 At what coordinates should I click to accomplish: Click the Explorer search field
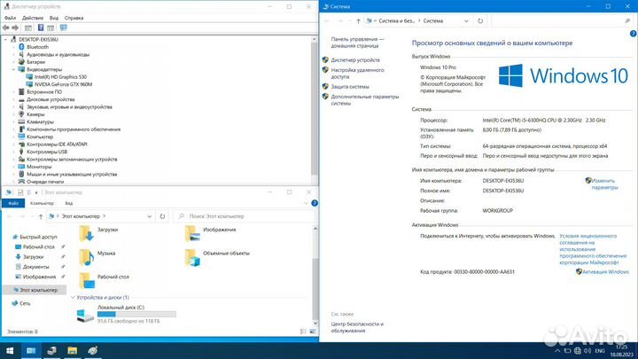click(x=245, y=216)
